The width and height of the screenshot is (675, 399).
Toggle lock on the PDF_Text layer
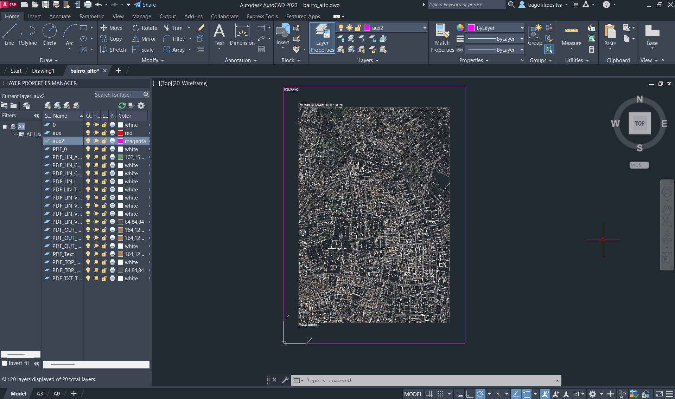(x=104, y=254)
